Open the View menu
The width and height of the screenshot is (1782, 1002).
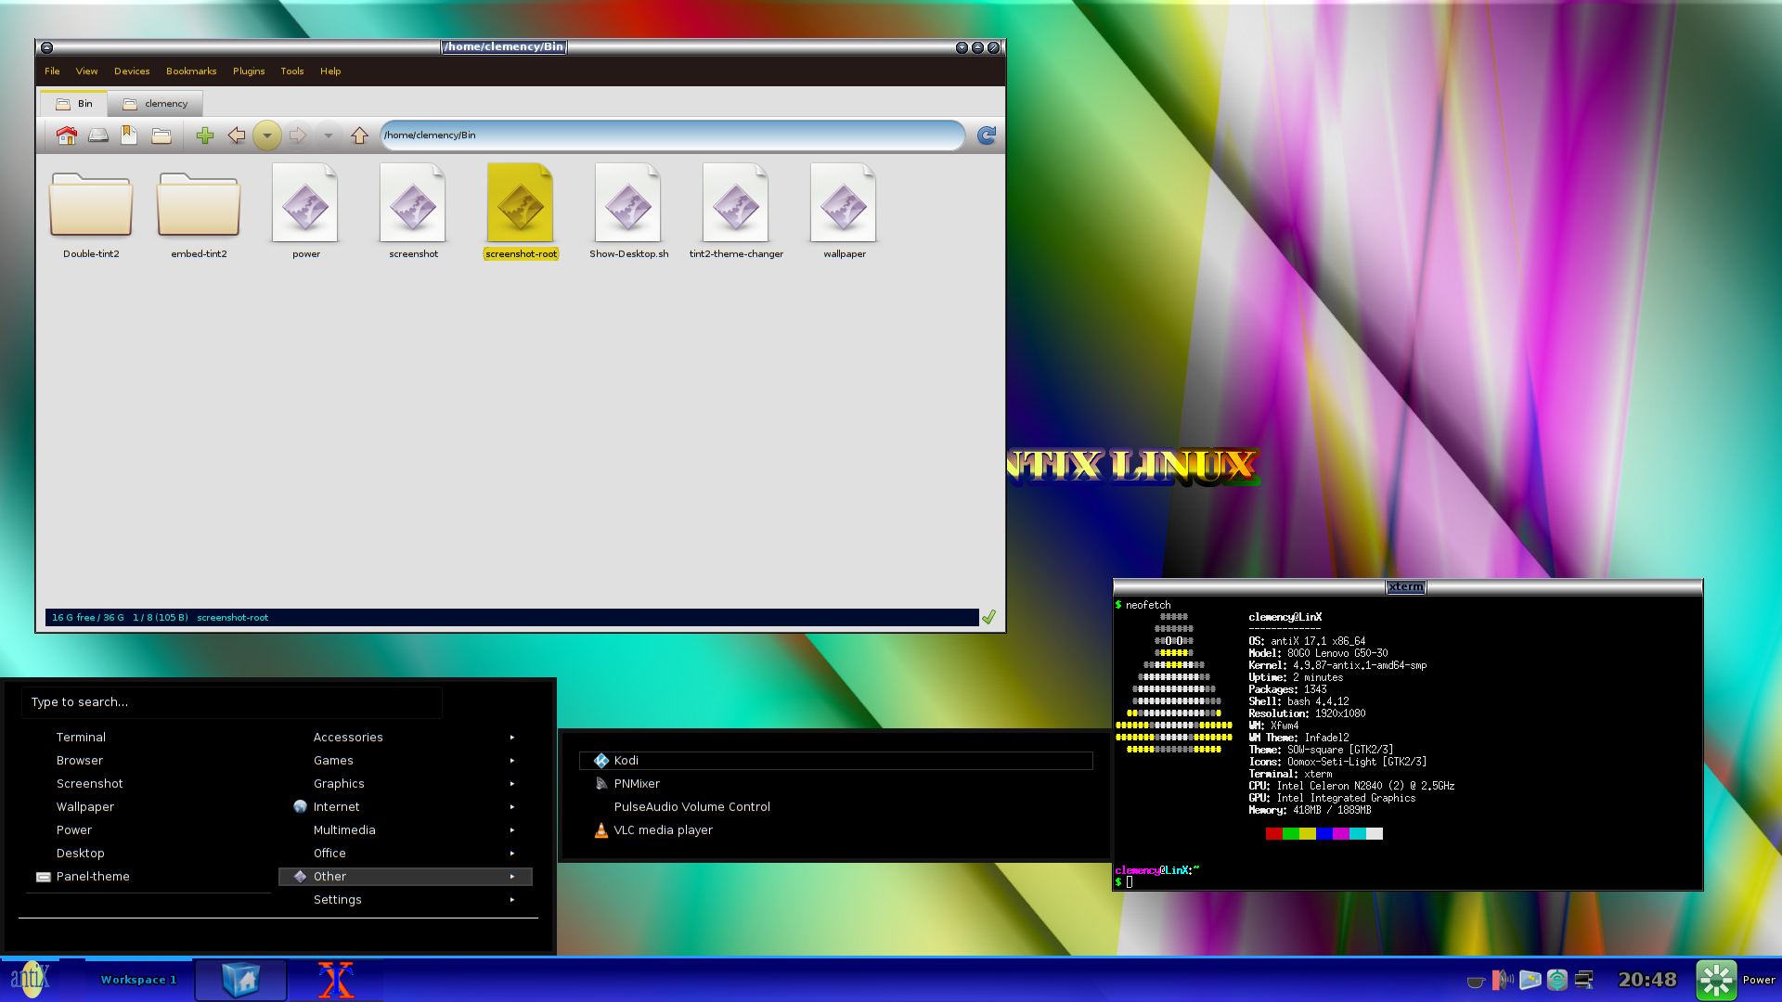pyautogui.click(x=86, y=71)
